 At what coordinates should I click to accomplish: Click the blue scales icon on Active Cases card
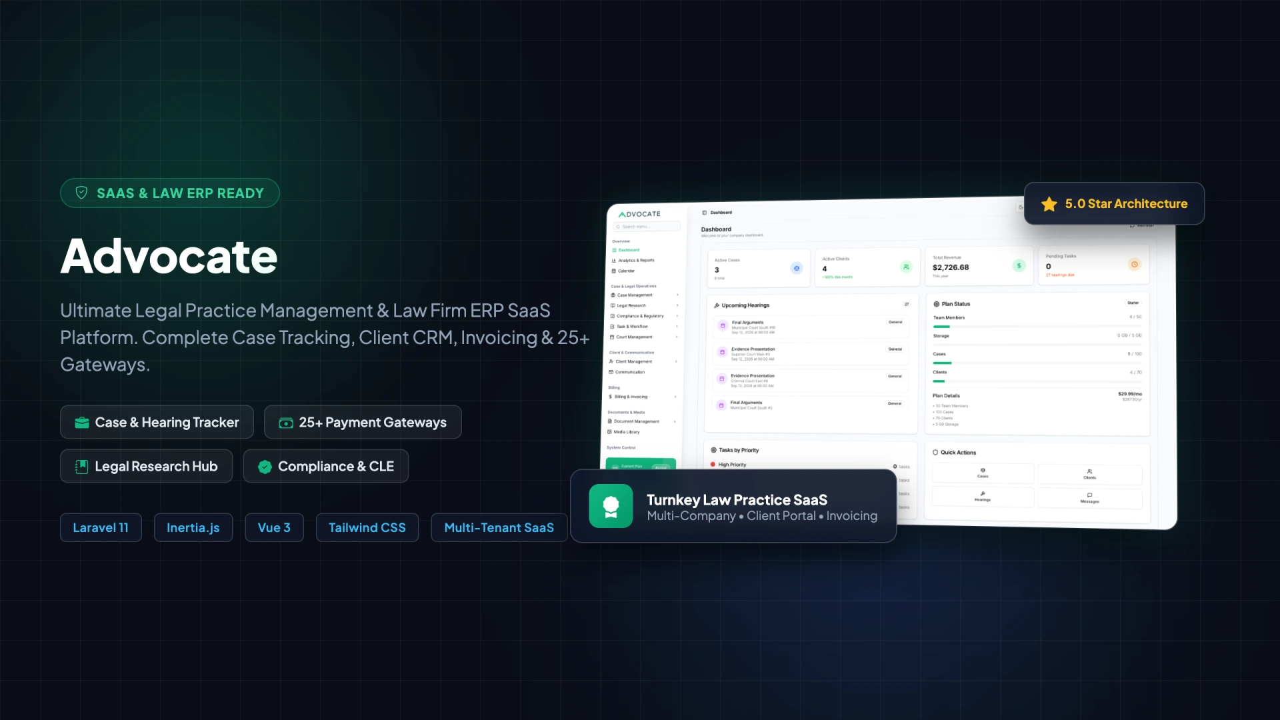tap(796, 268)
